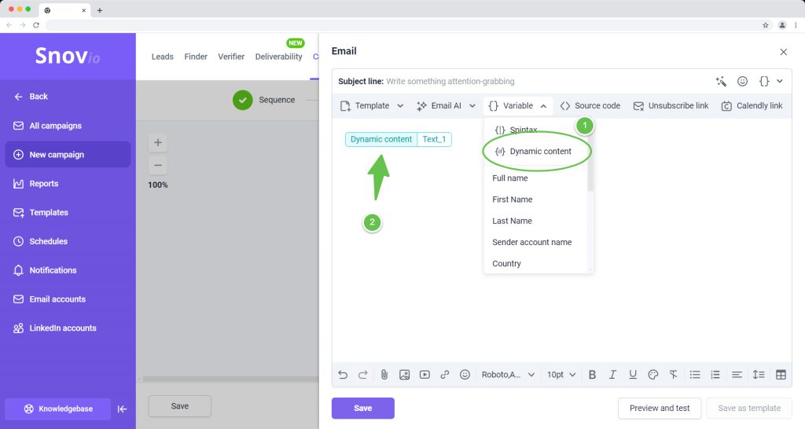This screenshot has height=429, width=805.
Task: Insert an image via the toolbar
Action: [404, 375]
